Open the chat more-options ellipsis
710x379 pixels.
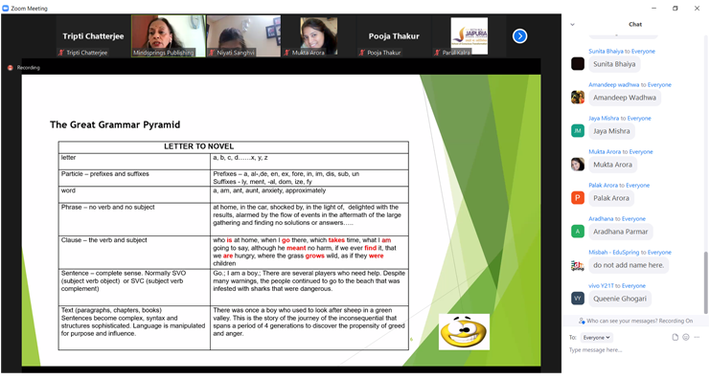point(697,338)
